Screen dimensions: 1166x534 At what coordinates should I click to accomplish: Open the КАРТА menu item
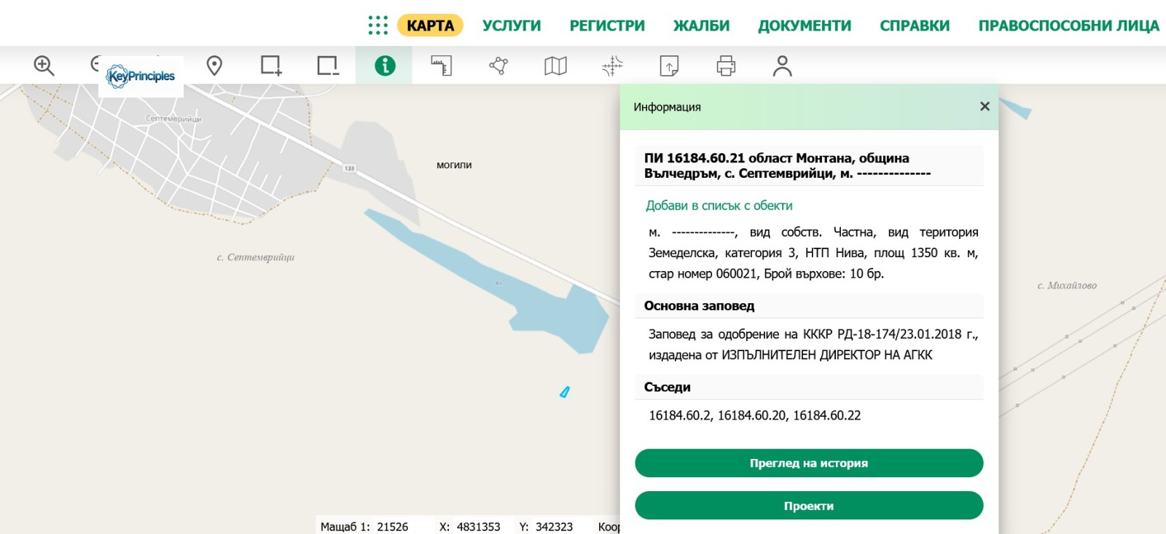430,25
